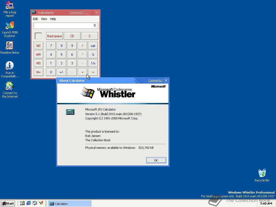Click digit 4 on the Calculator
Screen dimensions: 276x207
[51, 54]
